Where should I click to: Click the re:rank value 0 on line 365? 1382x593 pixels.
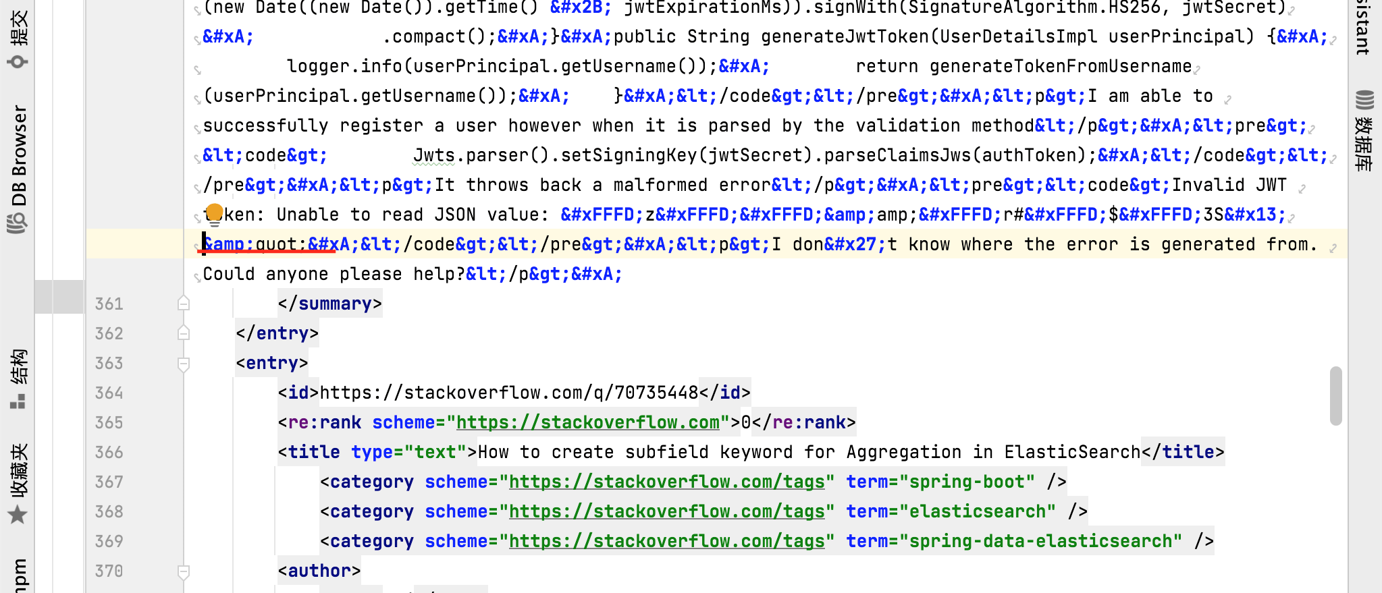pyautogui.click(x=746, y=422)
